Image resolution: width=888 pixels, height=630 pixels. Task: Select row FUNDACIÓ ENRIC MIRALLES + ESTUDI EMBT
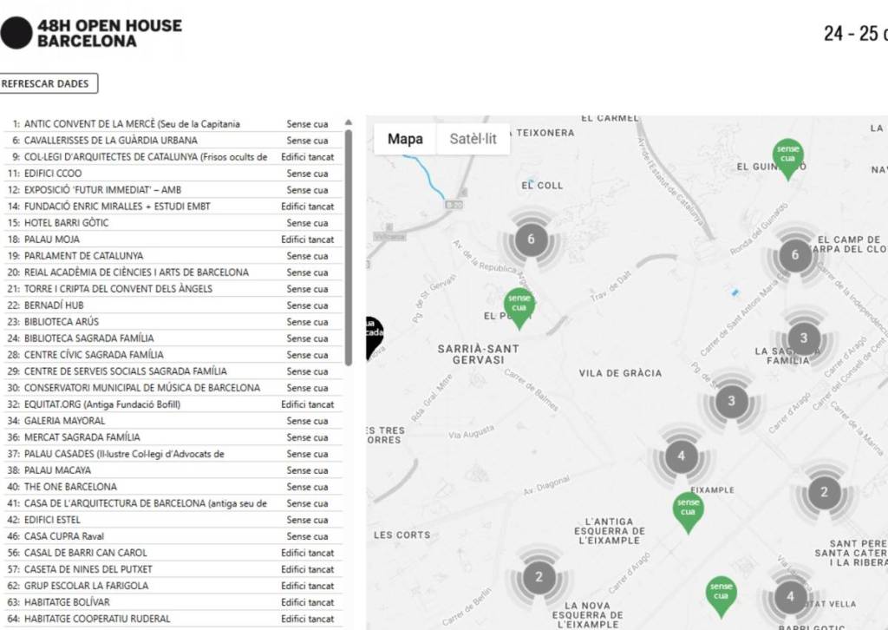click(x=173, y=207)
